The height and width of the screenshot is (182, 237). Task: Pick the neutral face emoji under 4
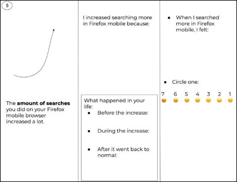[x=197, y=100]
